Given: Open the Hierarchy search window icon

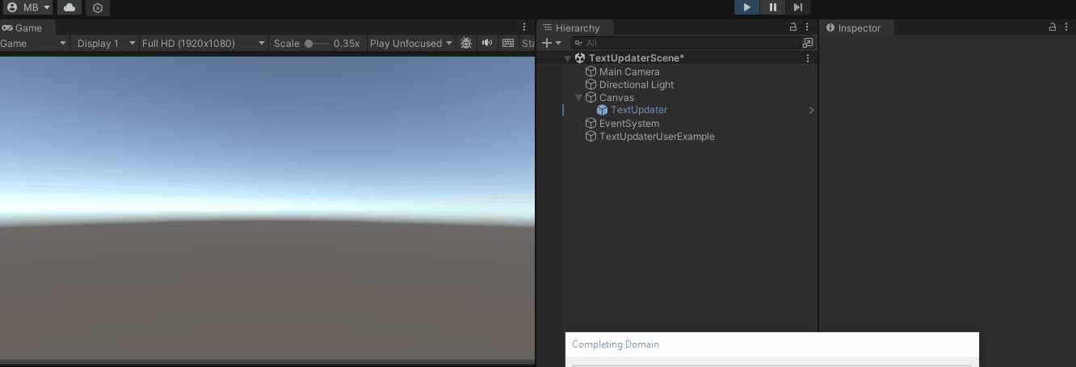Looking at the screenshot, I should click(x=808, y=43).
